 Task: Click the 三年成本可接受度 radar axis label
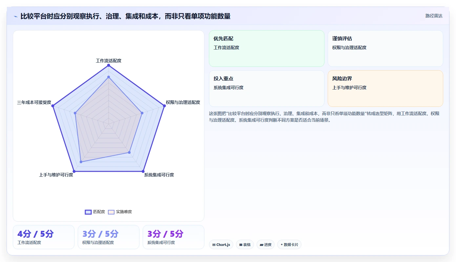pos(34,102)
